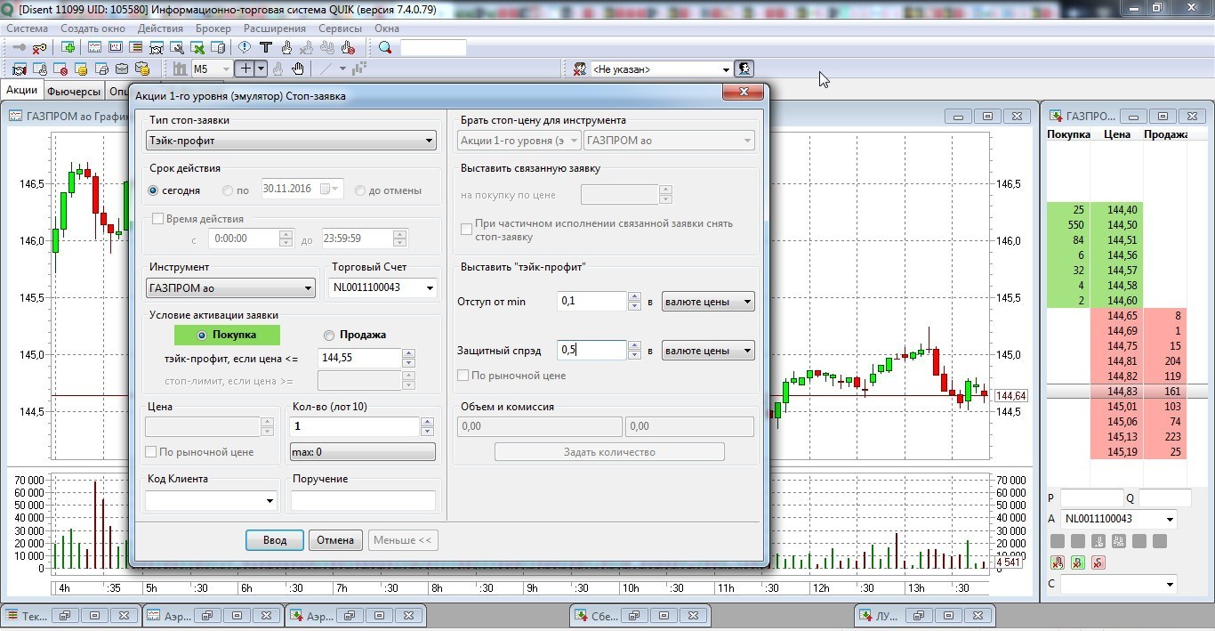Viewport: 1215px width, 631px height.
Task: Click the cancel buy orders 'B' icon
Action: (1077, 562)
